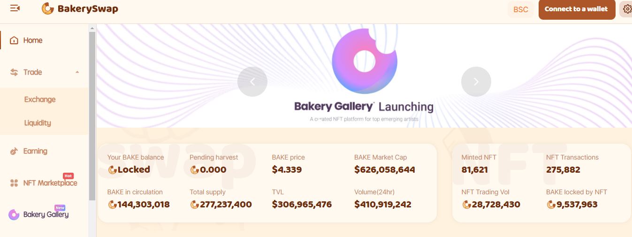Collapse the Trade submenu arrow

tap(77, 72)
